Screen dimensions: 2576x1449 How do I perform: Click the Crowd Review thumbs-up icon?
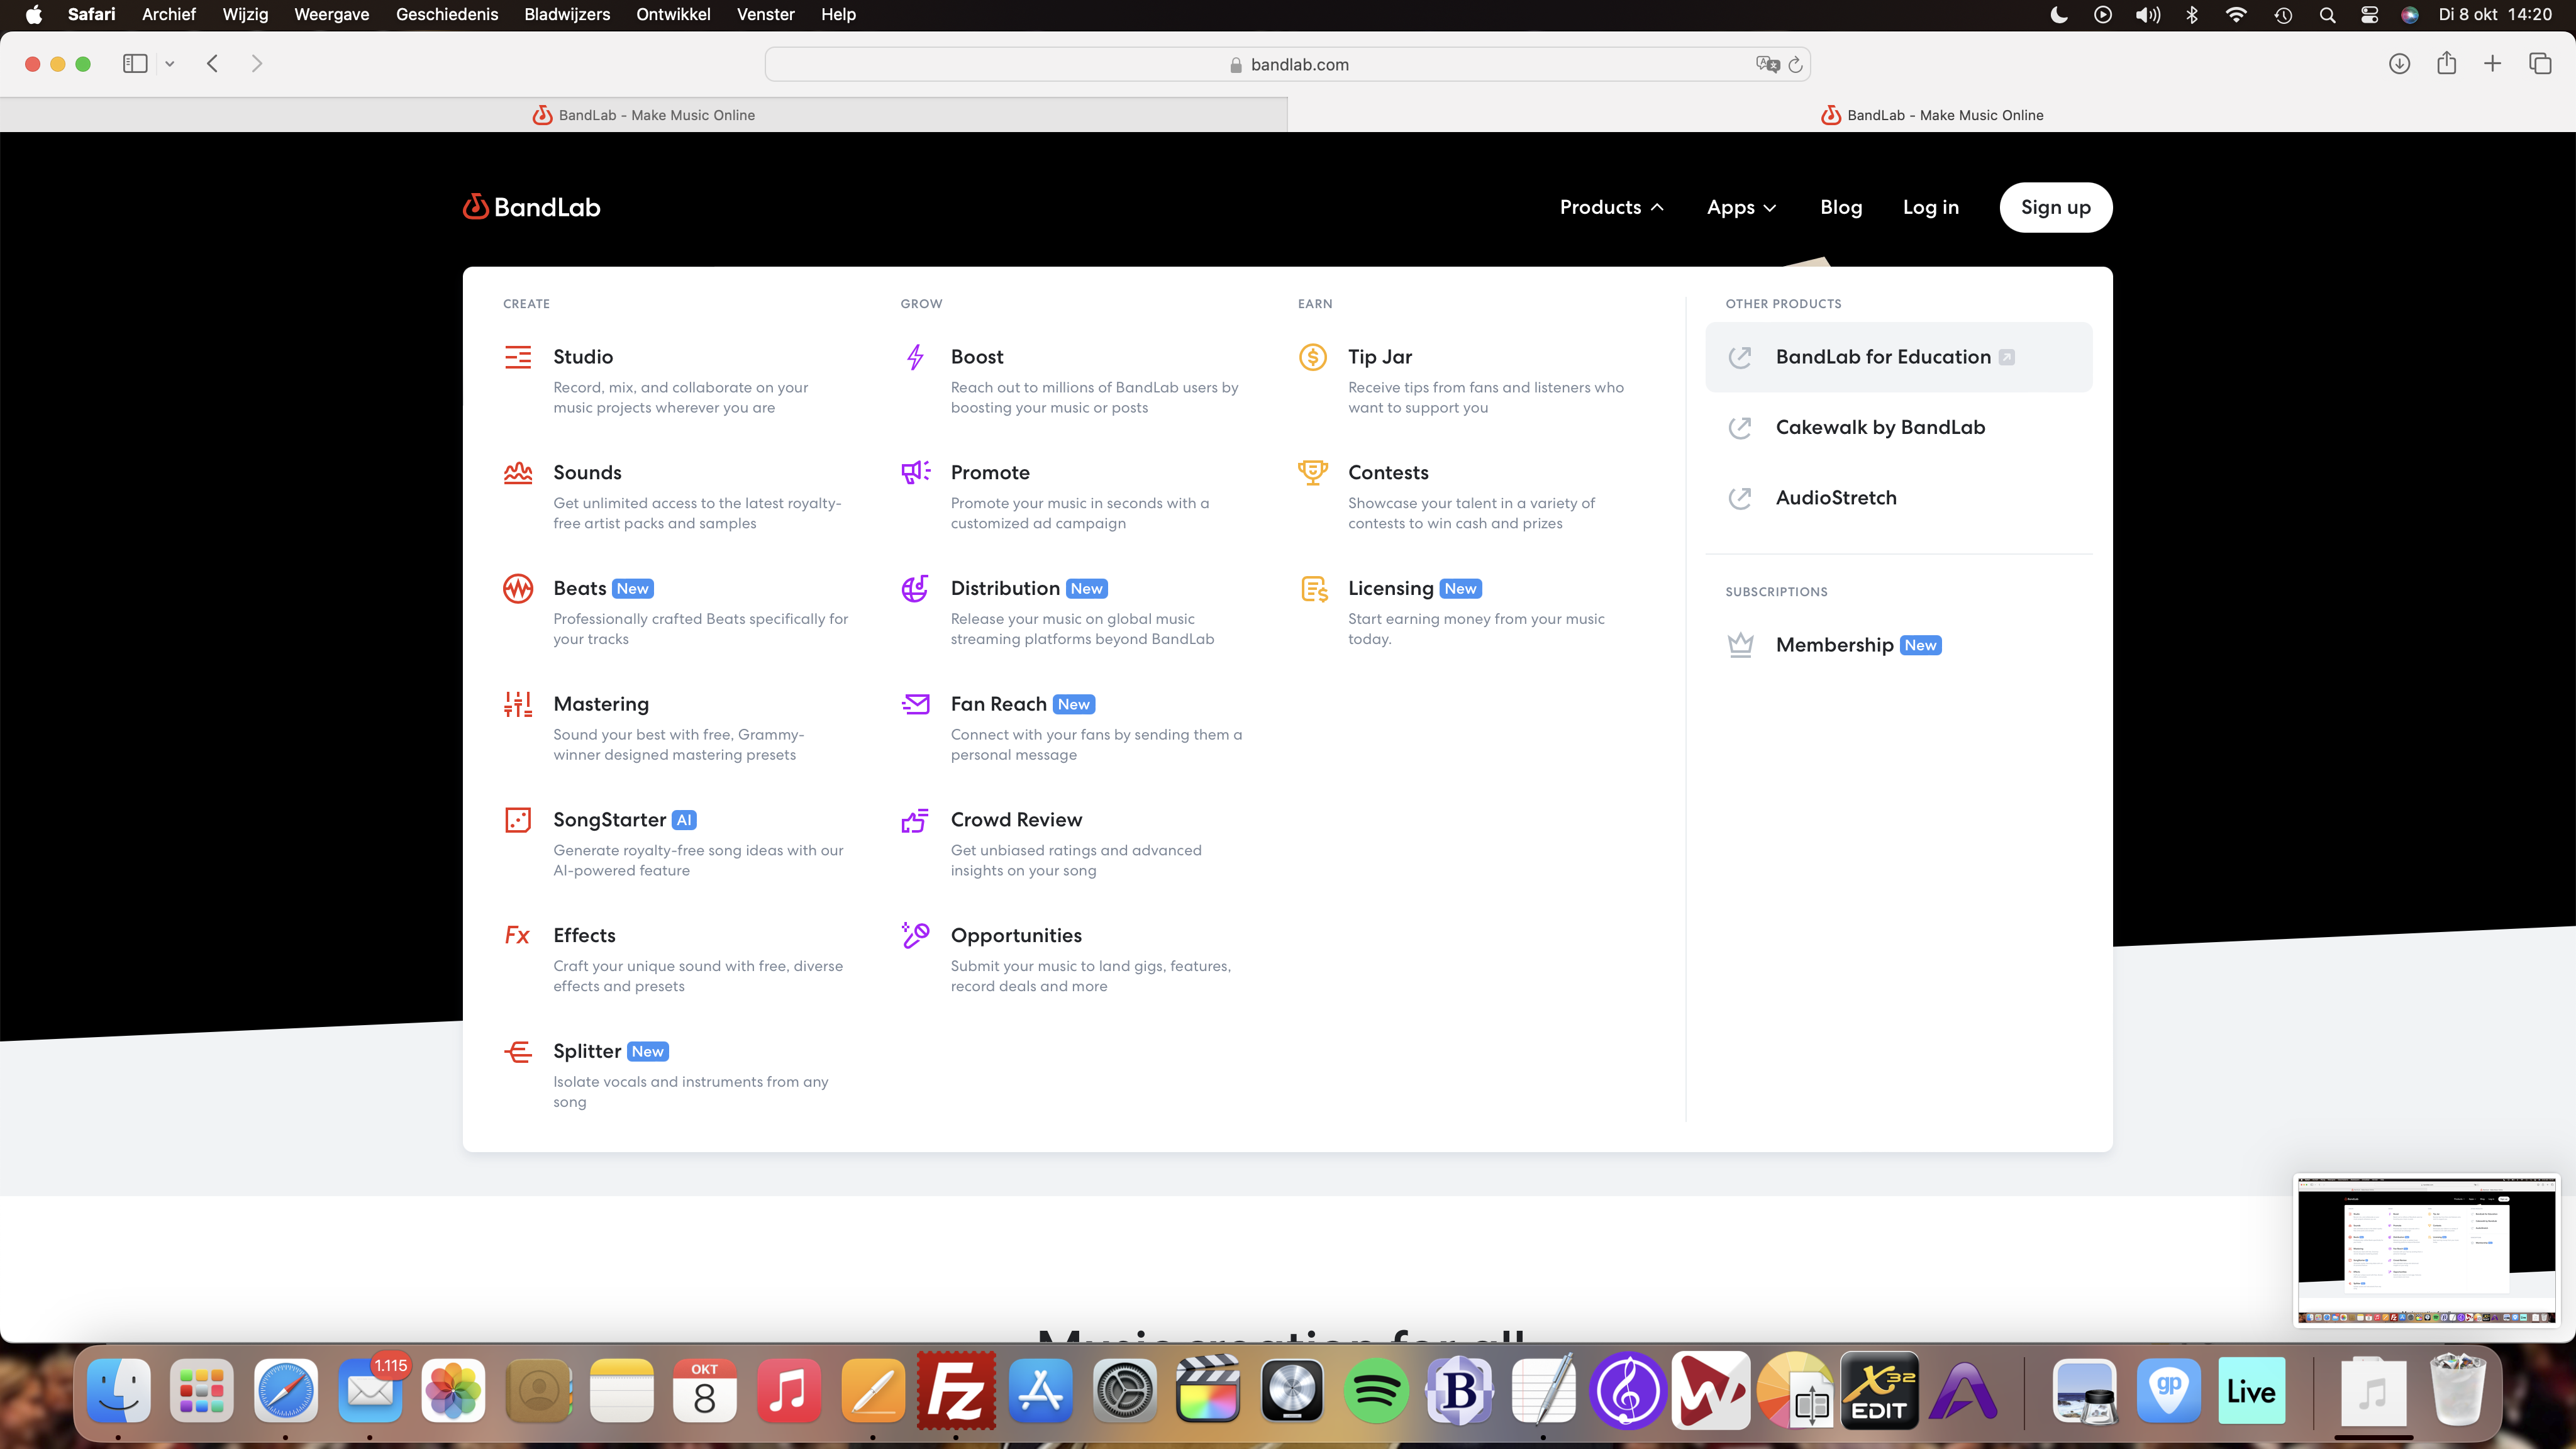[915, 820]
